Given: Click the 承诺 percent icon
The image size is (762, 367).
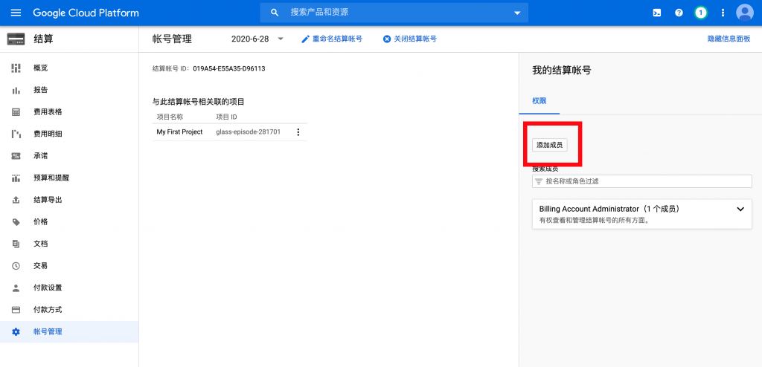Looking at the screenshot, I should point(16,156).
